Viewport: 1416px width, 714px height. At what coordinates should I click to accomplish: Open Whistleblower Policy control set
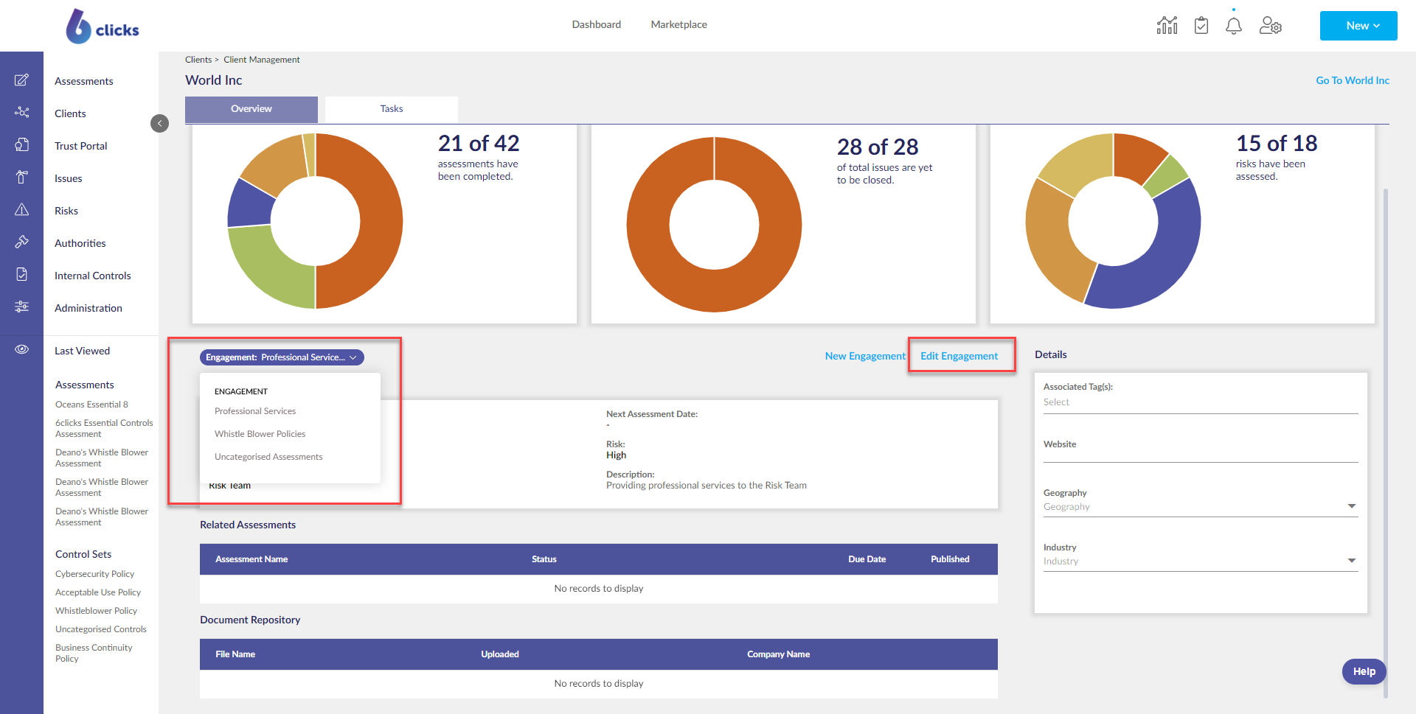pos(97,611)
